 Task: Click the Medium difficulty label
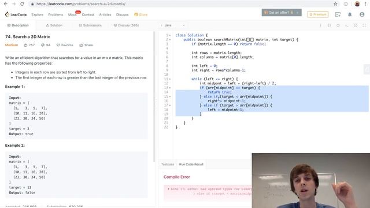tap(12, 45)
